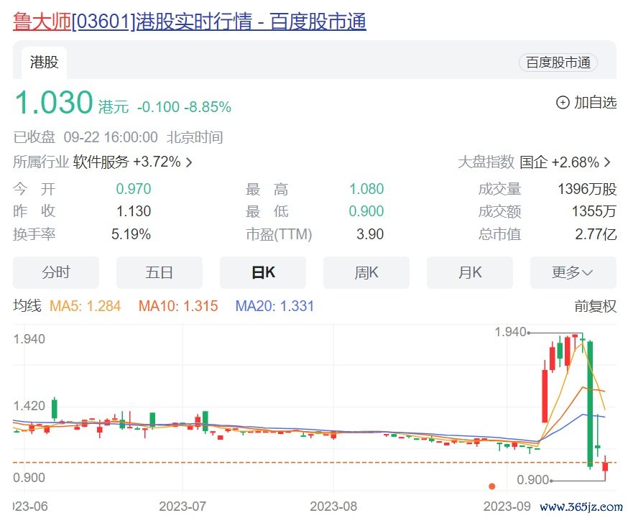Click the 换手率 value 5.19%

[131, 234]
